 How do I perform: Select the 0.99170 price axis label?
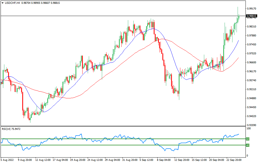pos(251,9)
